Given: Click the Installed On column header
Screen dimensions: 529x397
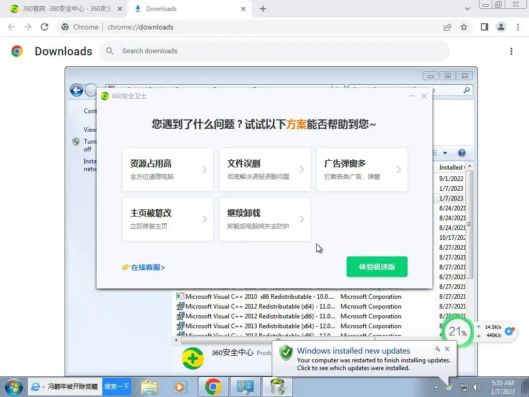Looking at the screenshot, I should pyautogui.click(x=452, y=167).
